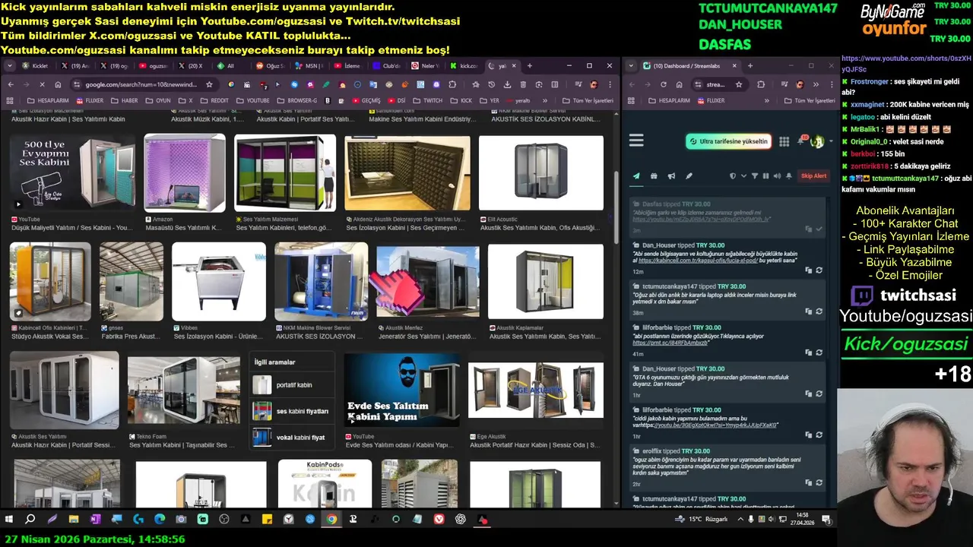Open the 15°C Rüzgarlı weather widget
This screenshot has width=973, height=547.
pyautogui.click(x=702, y=520)
